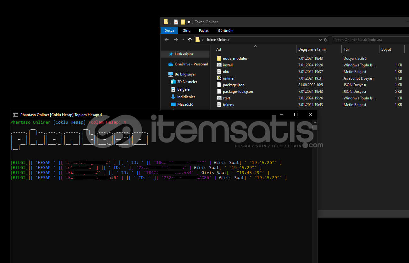Viewport: 409px width, 263px height.
Task: Select the node_modules file name
Action: tap(235, 59)
